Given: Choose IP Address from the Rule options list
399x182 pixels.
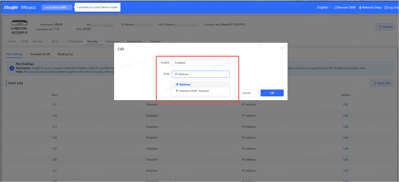Looking at the screenshot, I should (201, 84).
